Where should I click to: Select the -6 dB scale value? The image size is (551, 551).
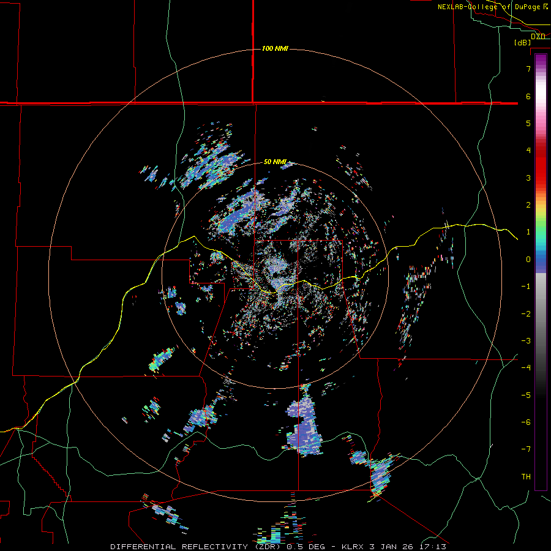pyautogui.click(x=526, y=422)
